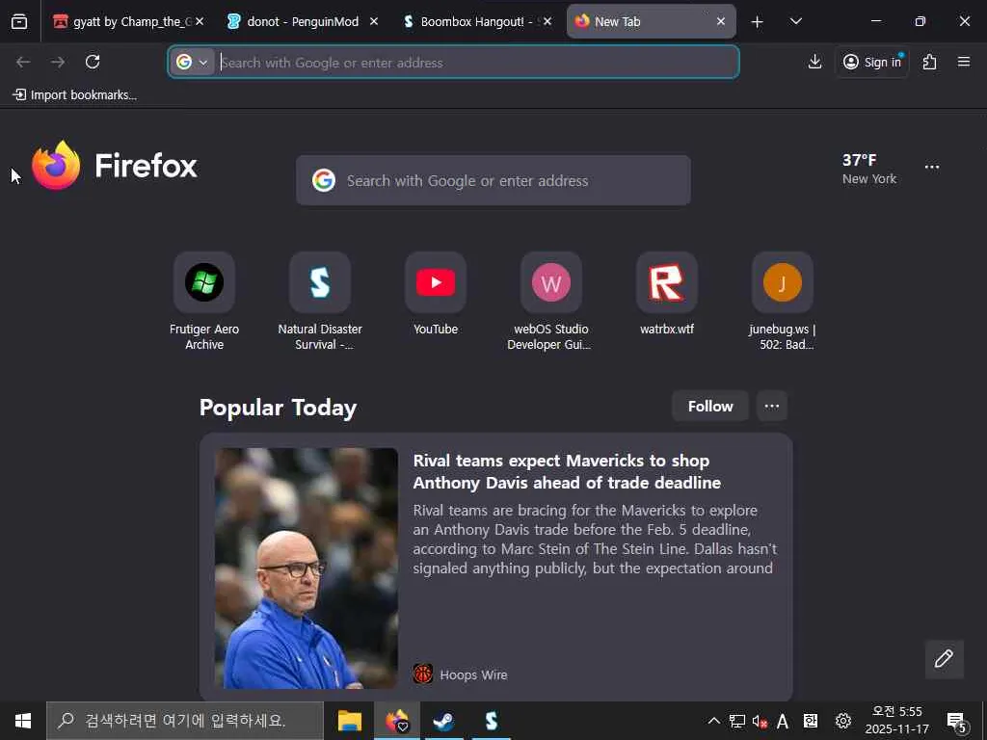Go back with the back arrow

coord(23,62)
